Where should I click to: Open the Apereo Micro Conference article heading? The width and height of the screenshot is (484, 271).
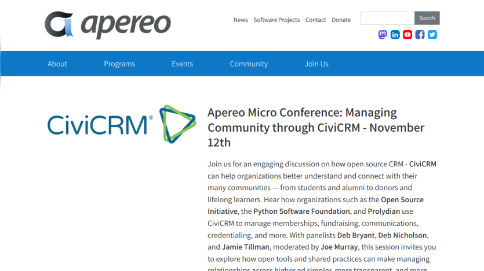point(316,127)
